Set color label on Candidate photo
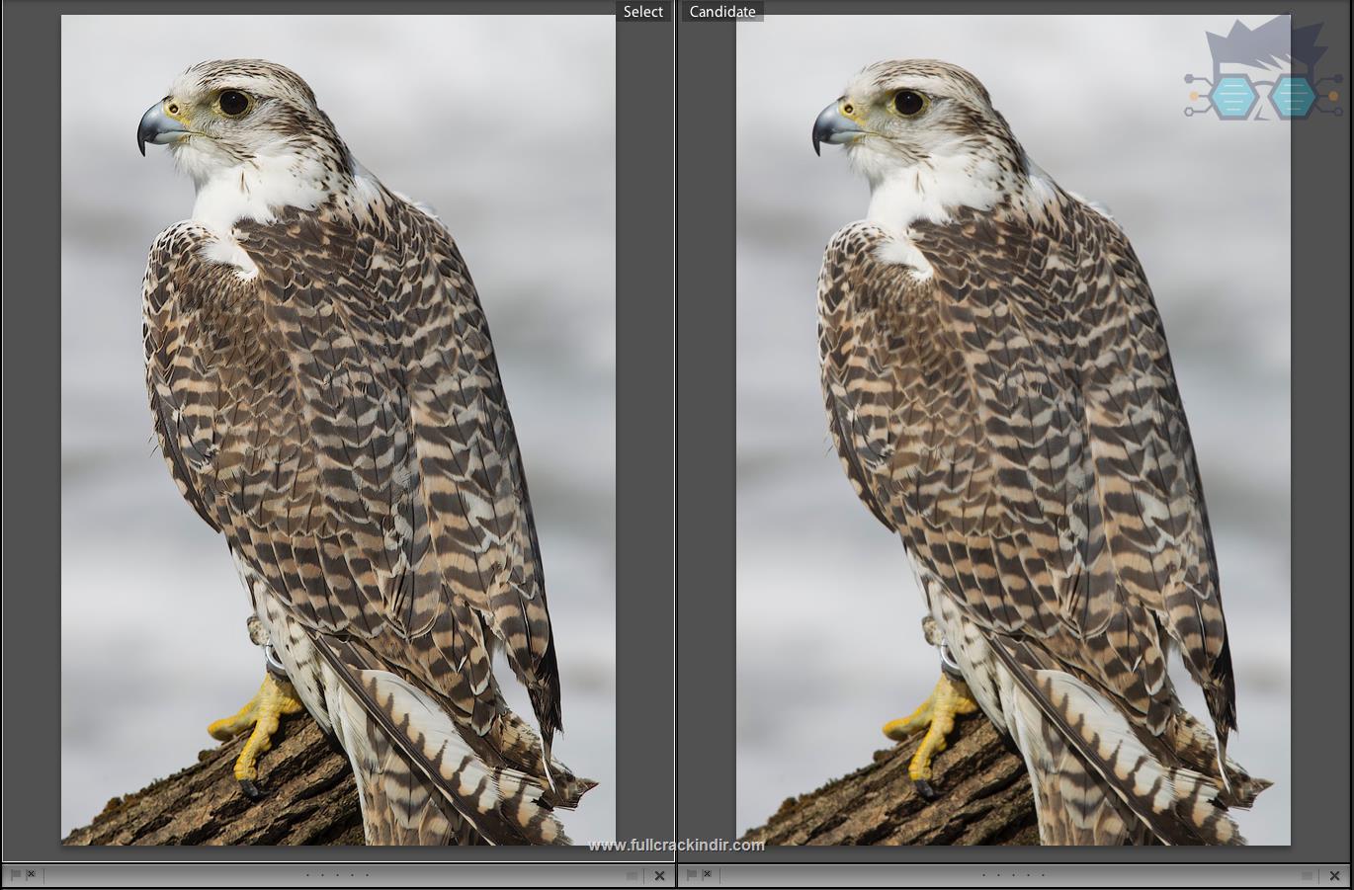 [x=1307, y=875]
